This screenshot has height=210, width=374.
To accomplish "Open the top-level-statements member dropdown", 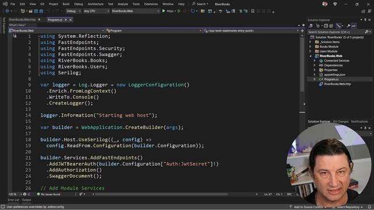I will [x=251, y=31].
